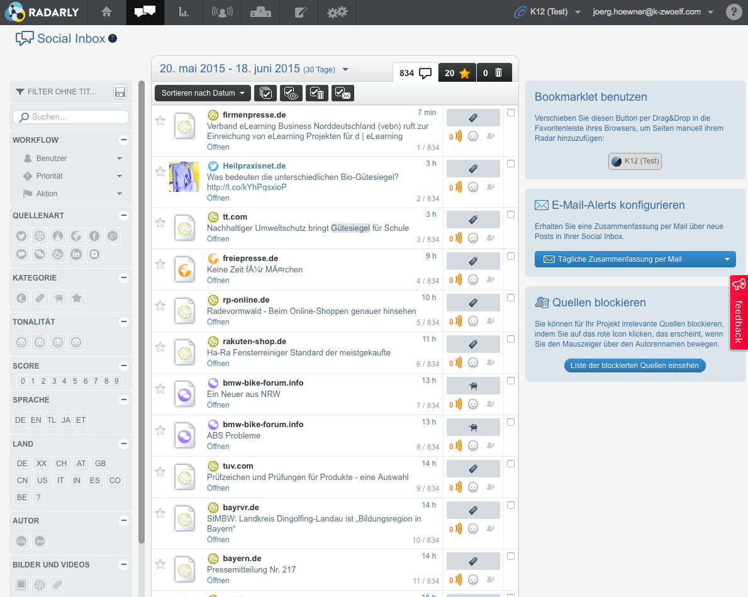This screenshot has width=748, height=597.
Task: Check the tt.com post checkbox
Action: pos(511,215)
